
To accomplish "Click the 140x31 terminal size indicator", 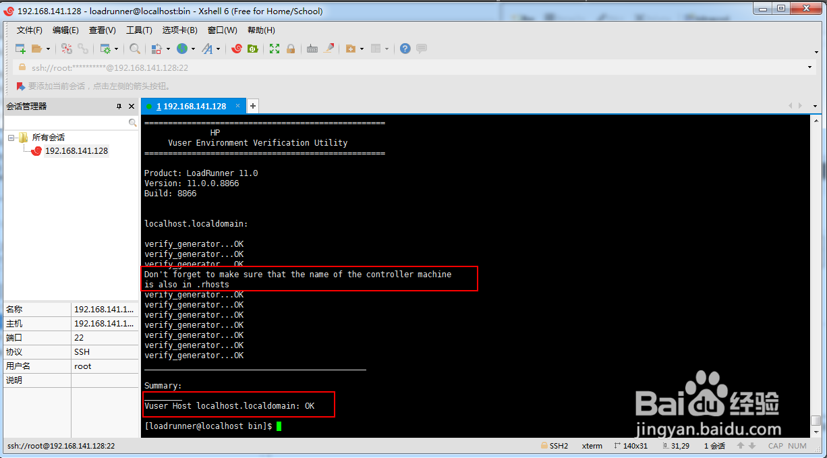I will 631,446.
